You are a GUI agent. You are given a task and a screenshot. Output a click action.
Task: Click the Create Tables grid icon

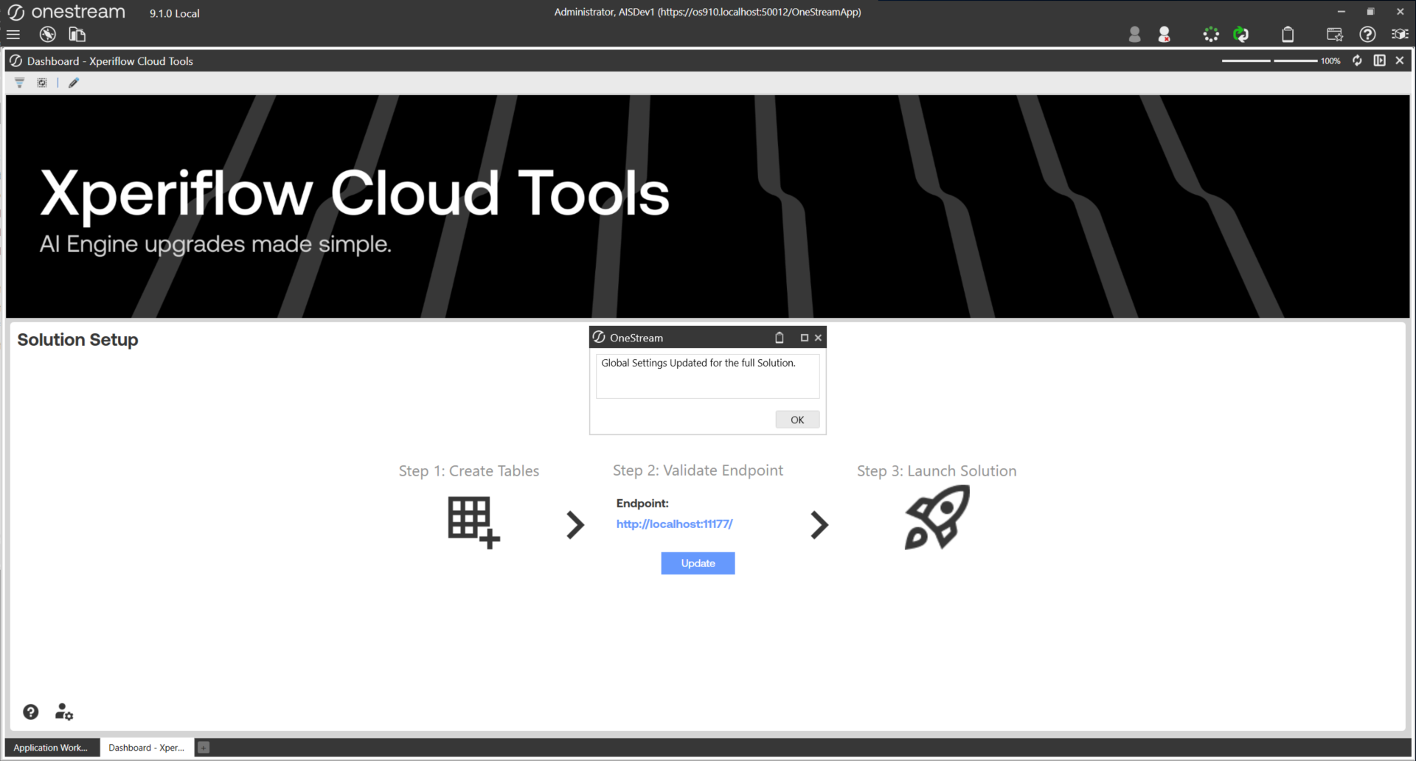click(473, 522)
